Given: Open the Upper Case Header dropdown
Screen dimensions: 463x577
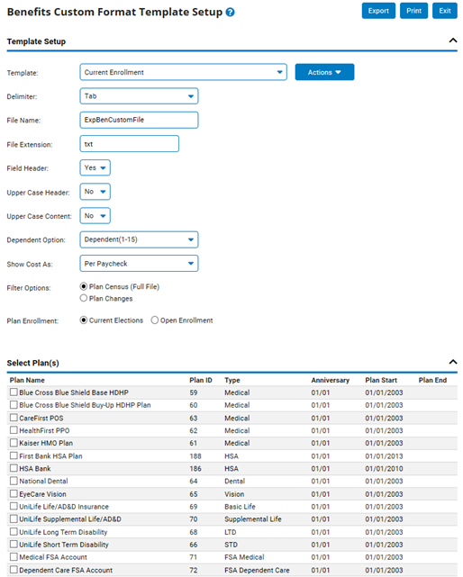Looking at the screenshot, I should click(95, 192).
